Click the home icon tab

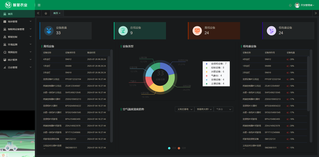click(46, 13)
